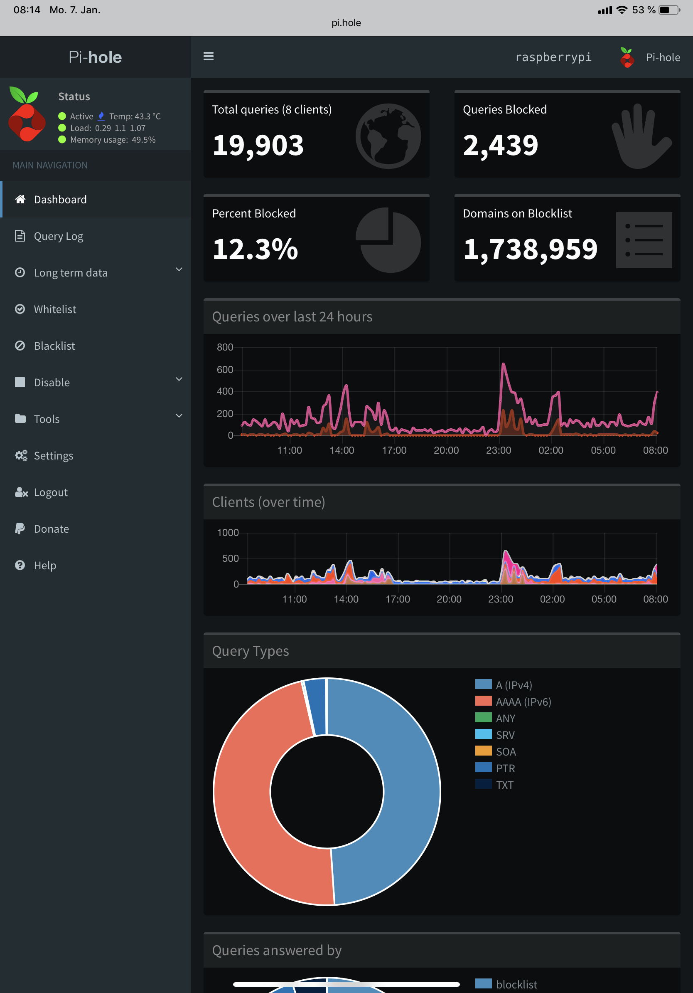Click the green Active status dot
Image resolution: width=693 pixels, height=993 pixels.
62,116
